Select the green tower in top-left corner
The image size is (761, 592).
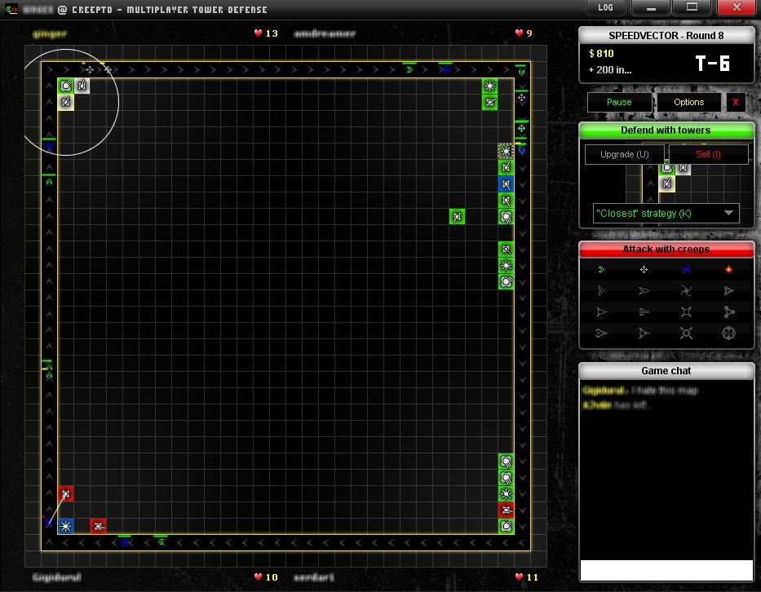tap(66, 86)
